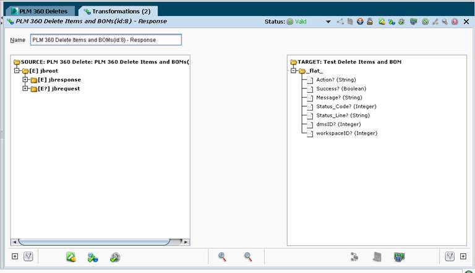This screenshot has width=475, height=273.
Task: Click the red help icon in top toolbar
Action: tap(455, 22)
